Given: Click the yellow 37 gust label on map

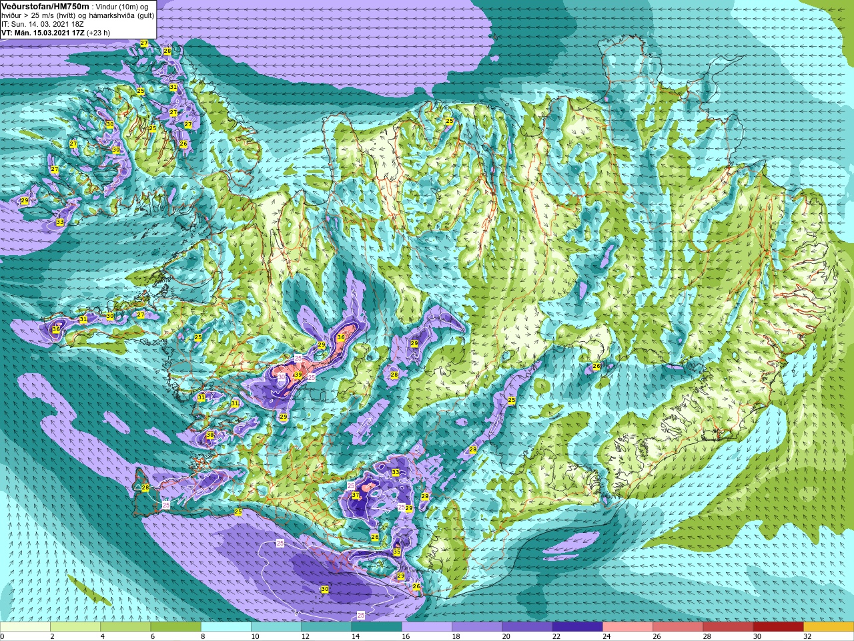Looking at the screenshot, I should point(355,495).
